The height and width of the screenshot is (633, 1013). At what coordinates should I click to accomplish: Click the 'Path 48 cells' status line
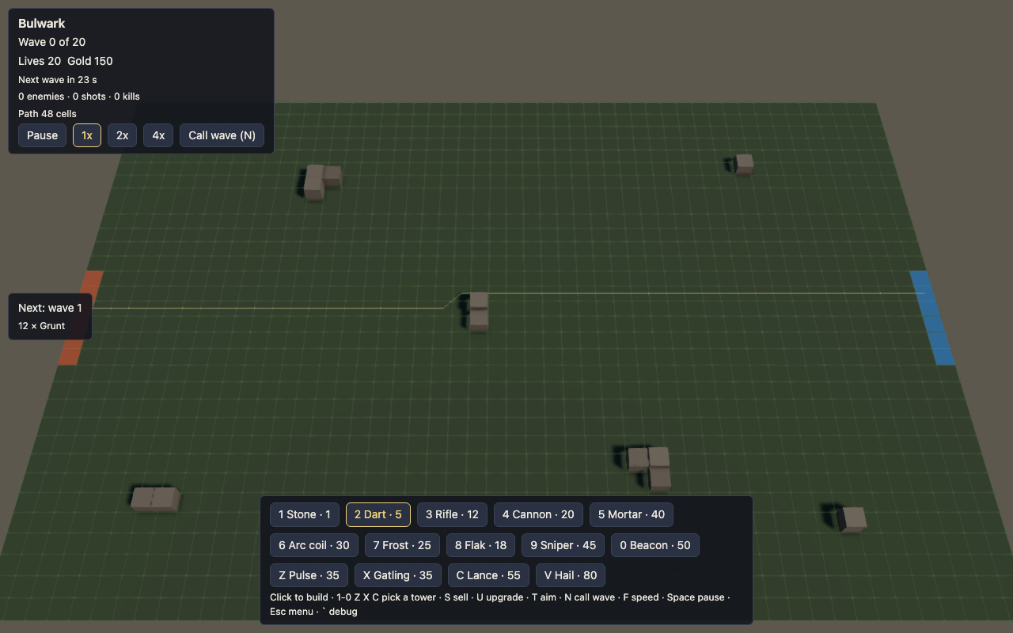click(x=47, y=114)
